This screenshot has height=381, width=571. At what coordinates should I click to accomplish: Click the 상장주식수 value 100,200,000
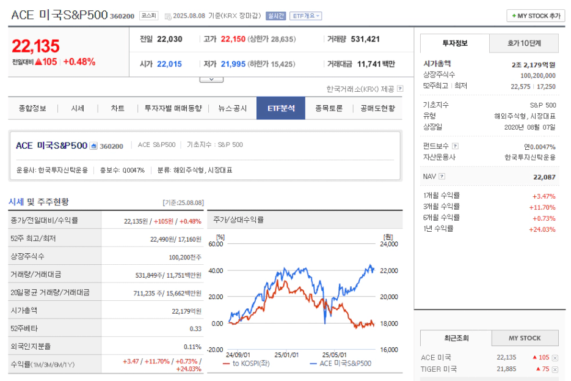538,76
